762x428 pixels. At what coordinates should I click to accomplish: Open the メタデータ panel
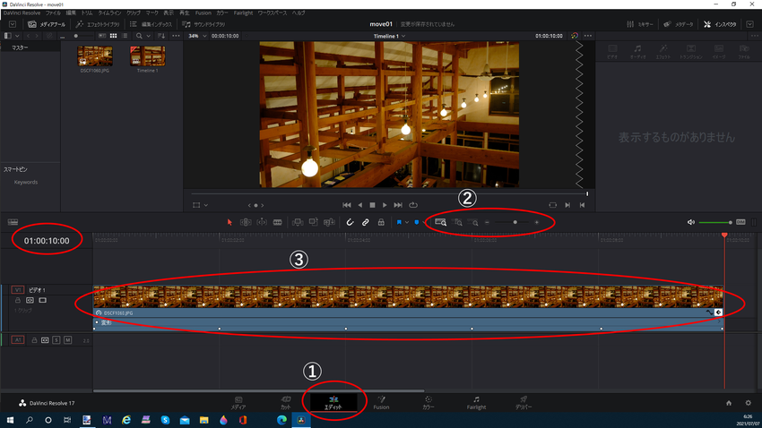(679, 24)
